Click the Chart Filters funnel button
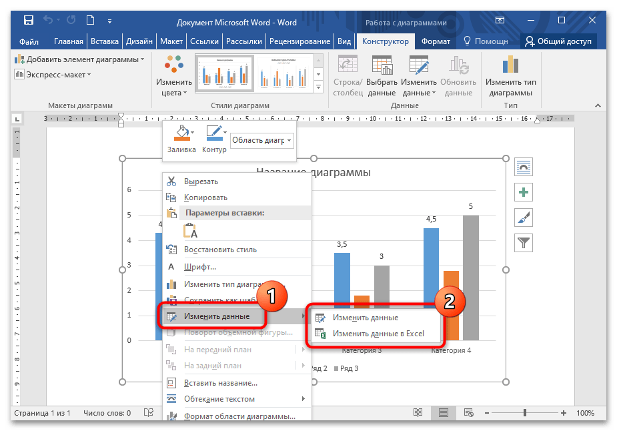Image resolution: width=617 pixels, height=431 pixels. pyautogui.click(x=524, y=243)
